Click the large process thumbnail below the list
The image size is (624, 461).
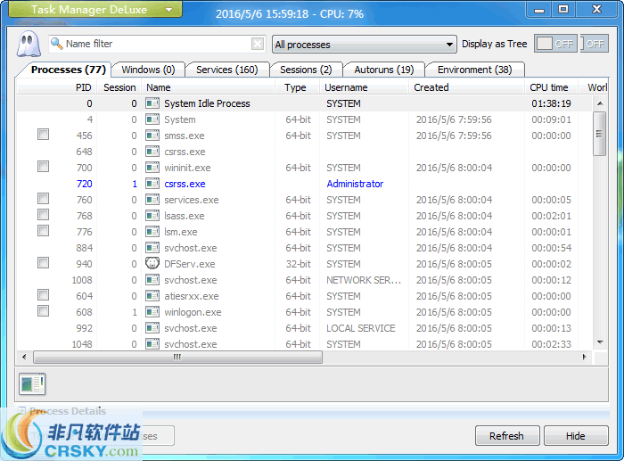[x=32, y=384]
